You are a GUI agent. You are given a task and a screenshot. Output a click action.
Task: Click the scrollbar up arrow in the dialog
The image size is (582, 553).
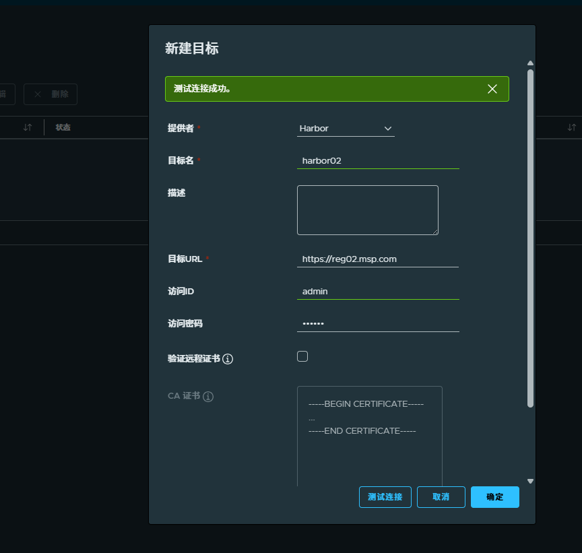pyautogui.click(x=530, y=63)
